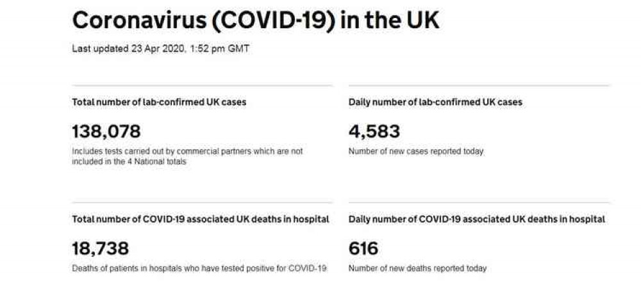Select the Last updated 23 Apr 2020 timestamp
Screen dimensions: 641x285
(161, 49)
